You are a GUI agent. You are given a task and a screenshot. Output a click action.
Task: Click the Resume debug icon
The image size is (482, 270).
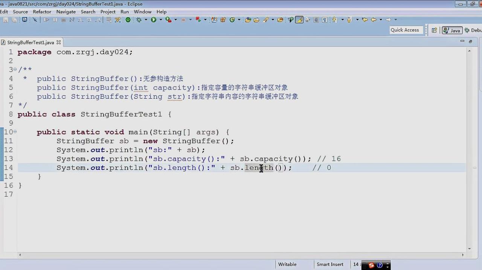point(46,20)
